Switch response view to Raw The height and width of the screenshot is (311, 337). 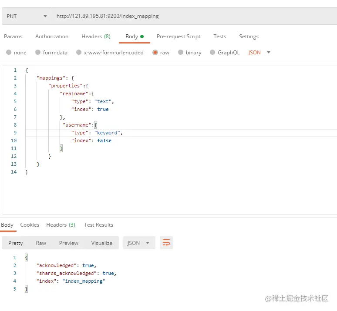click(41, 243)
